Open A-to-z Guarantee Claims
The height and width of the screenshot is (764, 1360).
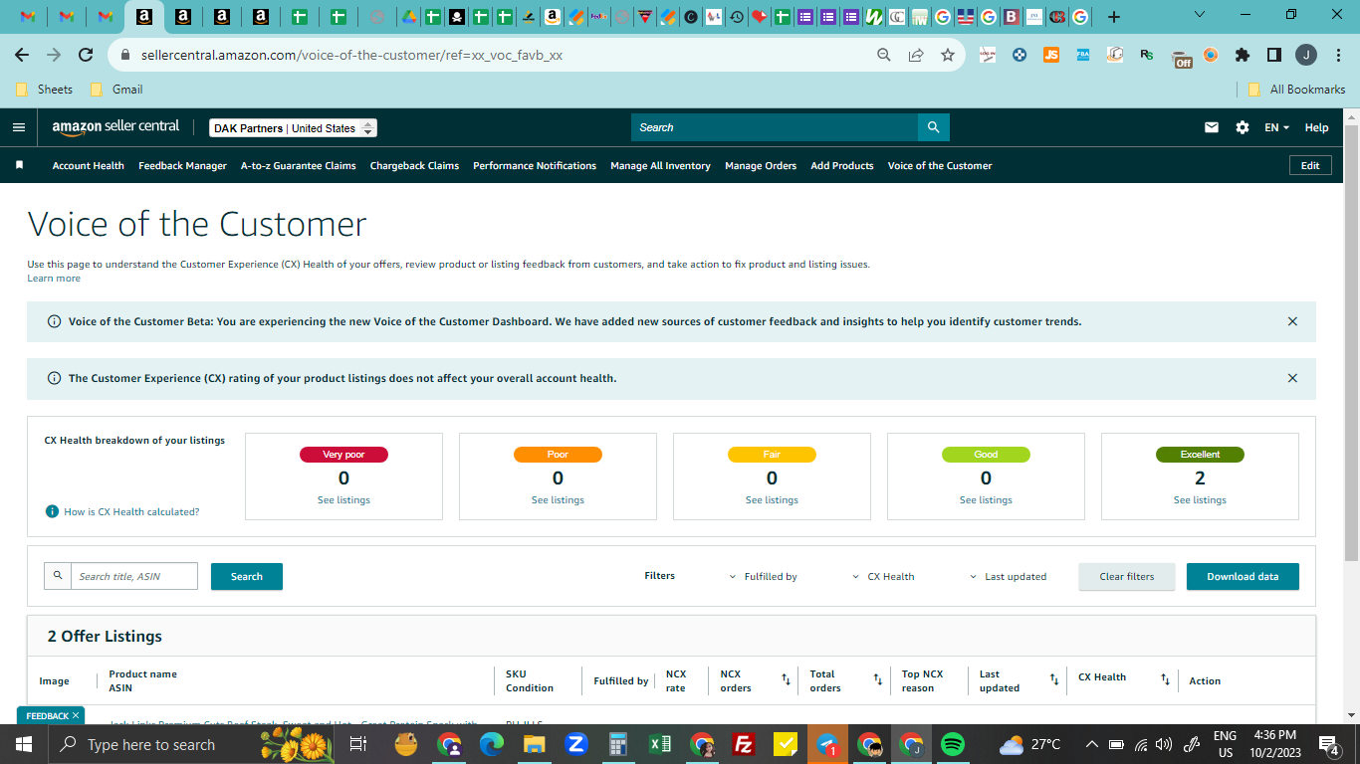[x=298, y=165]
